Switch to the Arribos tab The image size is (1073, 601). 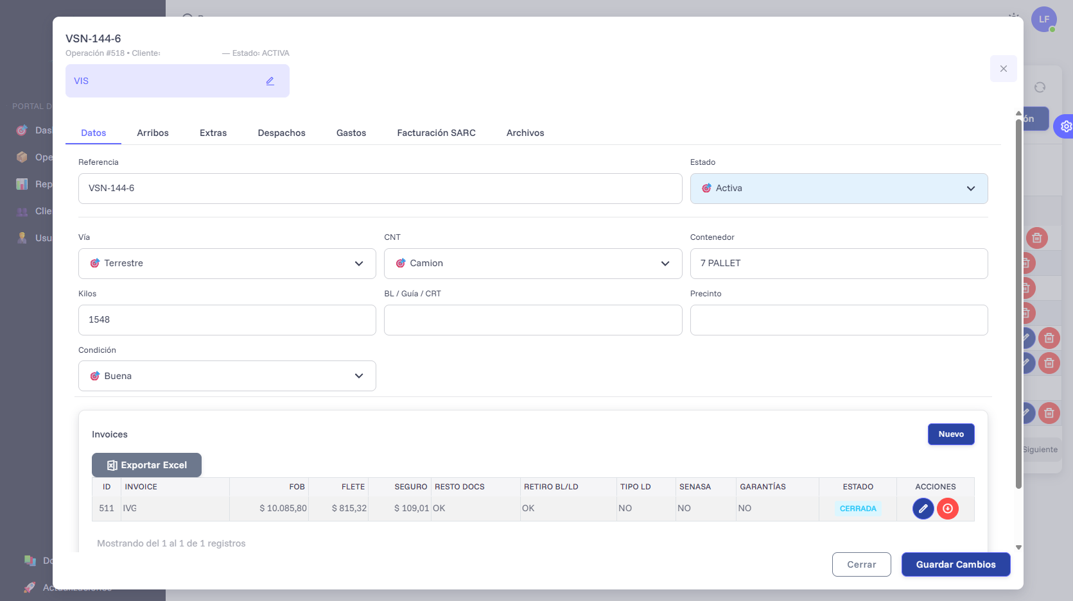pos(153,133)
